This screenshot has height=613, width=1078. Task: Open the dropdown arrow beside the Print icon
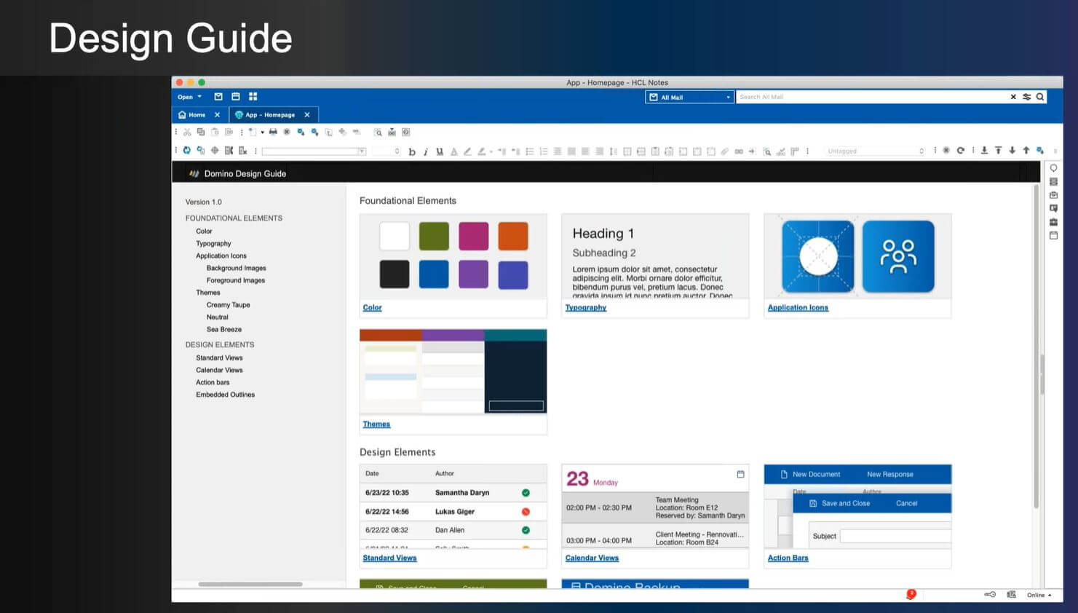pyautogui.click(x=263, y=133)
